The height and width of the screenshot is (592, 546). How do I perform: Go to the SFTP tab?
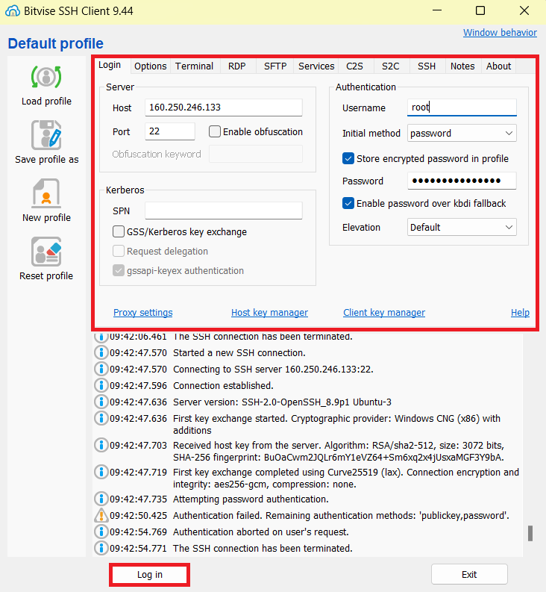coord(275,66)
